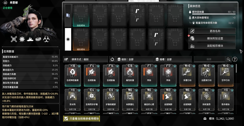Open 模块附加设置 settings button
Viewport: 244px width, 126px height.
pos(212,38)
